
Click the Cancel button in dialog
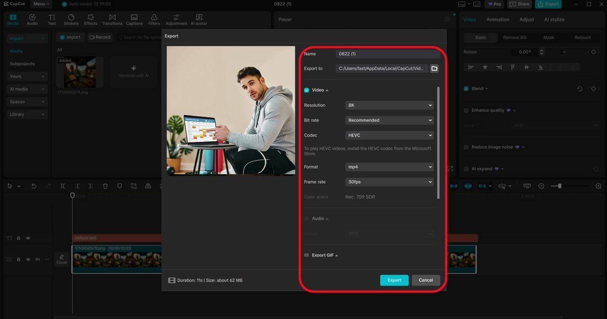click(x=426, y=280)
